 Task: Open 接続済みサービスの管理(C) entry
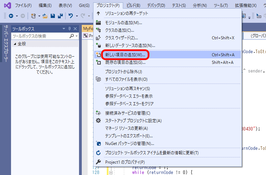pos(167,113)
